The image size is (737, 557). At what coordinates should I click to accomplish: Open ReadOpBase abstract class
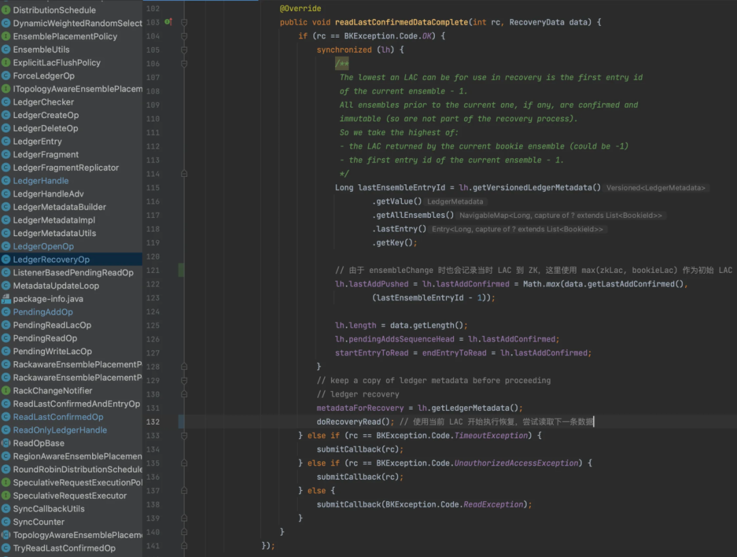pyautogui.click(x=38, y=443)
